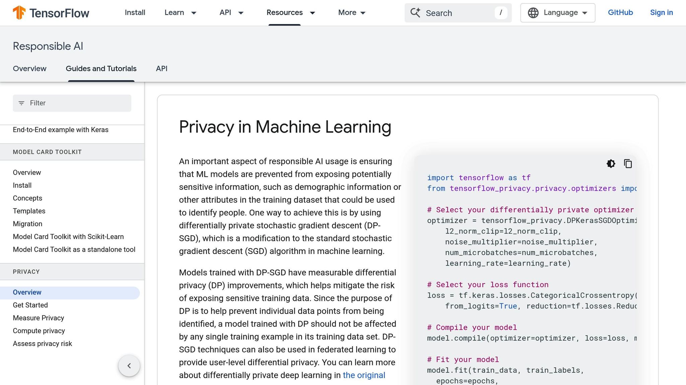
Task: Open the Resources dropdown menu
Action: [x=291, y=13]
